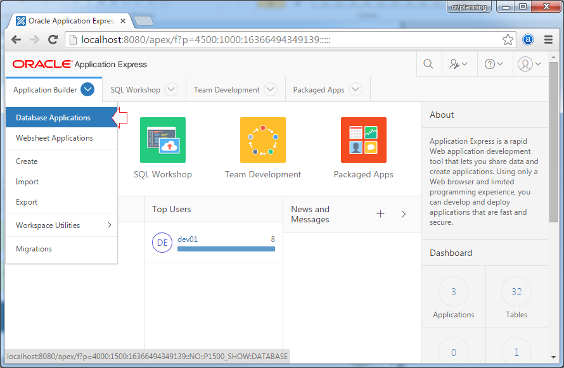Select Websheet Applications menu item
This screenshot has width=564, height=368.
point(61,138)
